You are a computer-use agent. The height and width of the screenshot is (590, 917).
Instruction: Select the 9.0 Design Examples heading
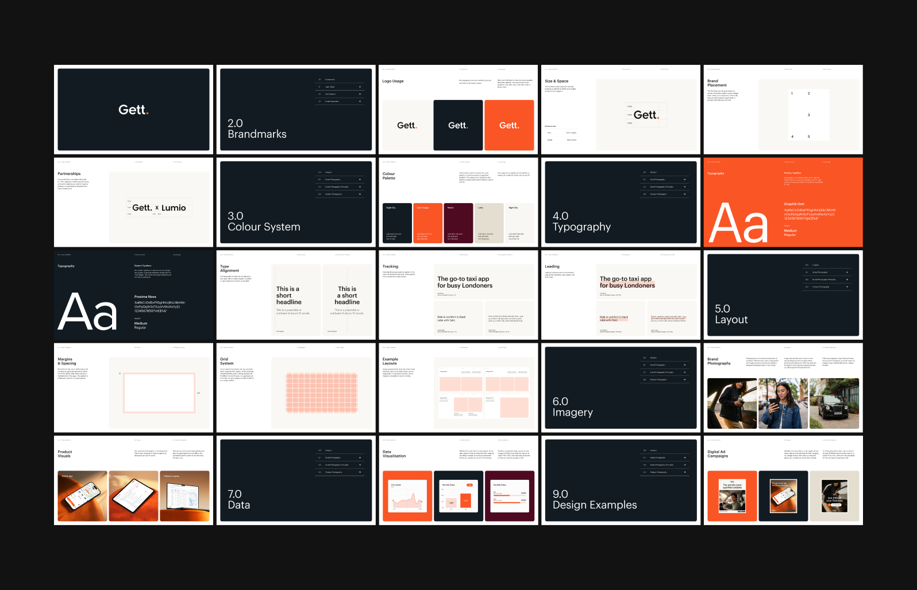click(595, 499)
